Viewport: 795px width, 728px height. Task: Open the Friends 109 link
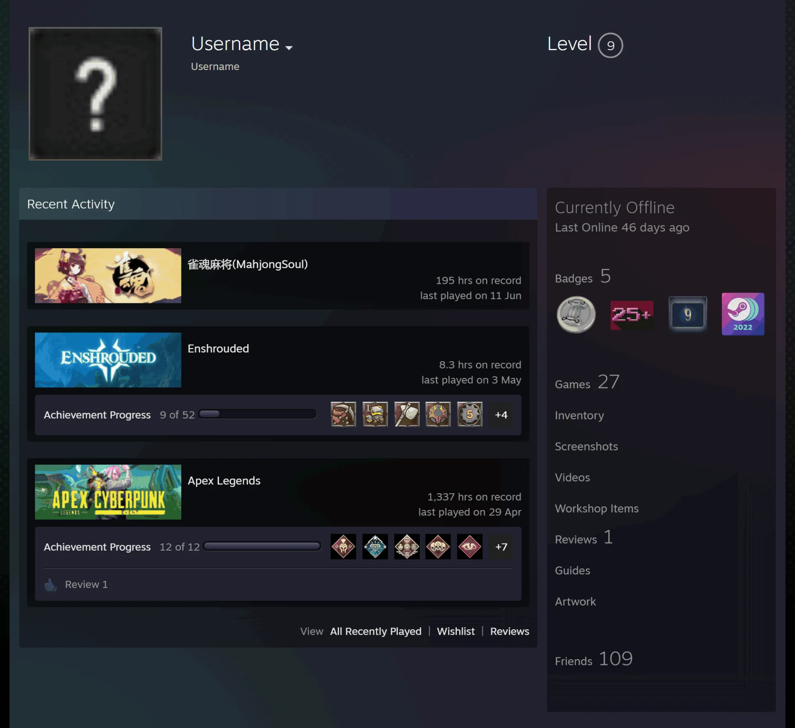click(594, 659)
